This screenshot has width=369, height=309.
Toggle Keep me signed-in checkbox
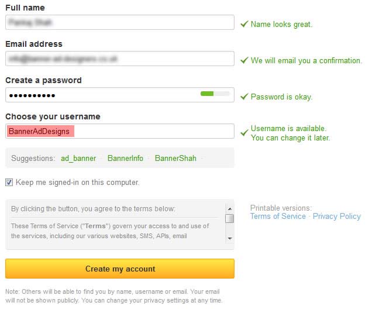point(9,182)
